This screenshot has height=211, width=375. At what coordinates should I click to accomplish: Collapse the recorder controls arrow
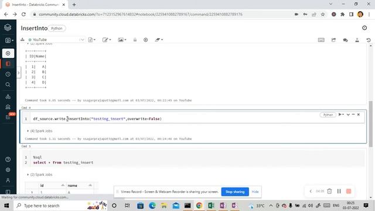coord(311,191)
